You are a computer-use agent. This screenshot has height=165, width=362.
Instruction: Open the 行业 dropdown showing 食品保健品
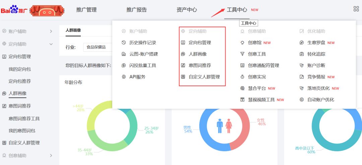(x=98, y=47)
